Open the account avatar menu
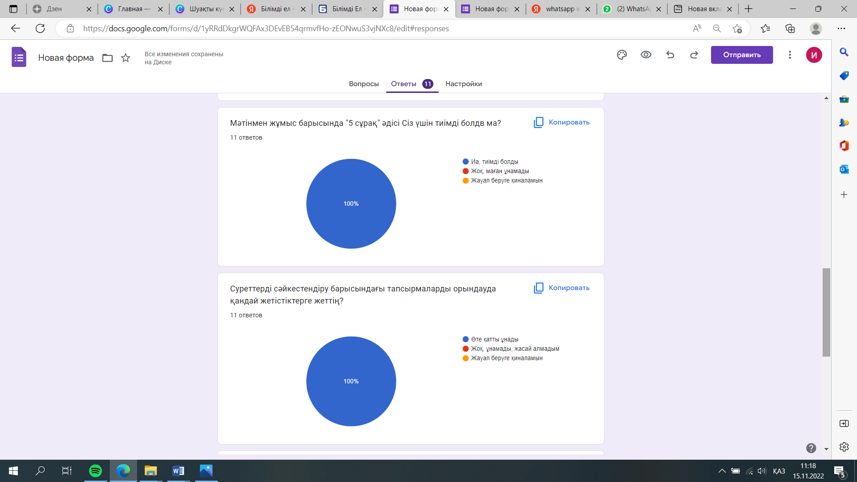This screenshot has height=482, width=857. point(814,55)
